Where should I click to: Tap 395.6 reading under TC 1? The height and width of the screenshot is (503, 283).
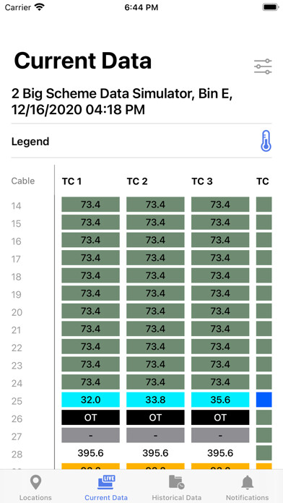[x=91, y=453]
